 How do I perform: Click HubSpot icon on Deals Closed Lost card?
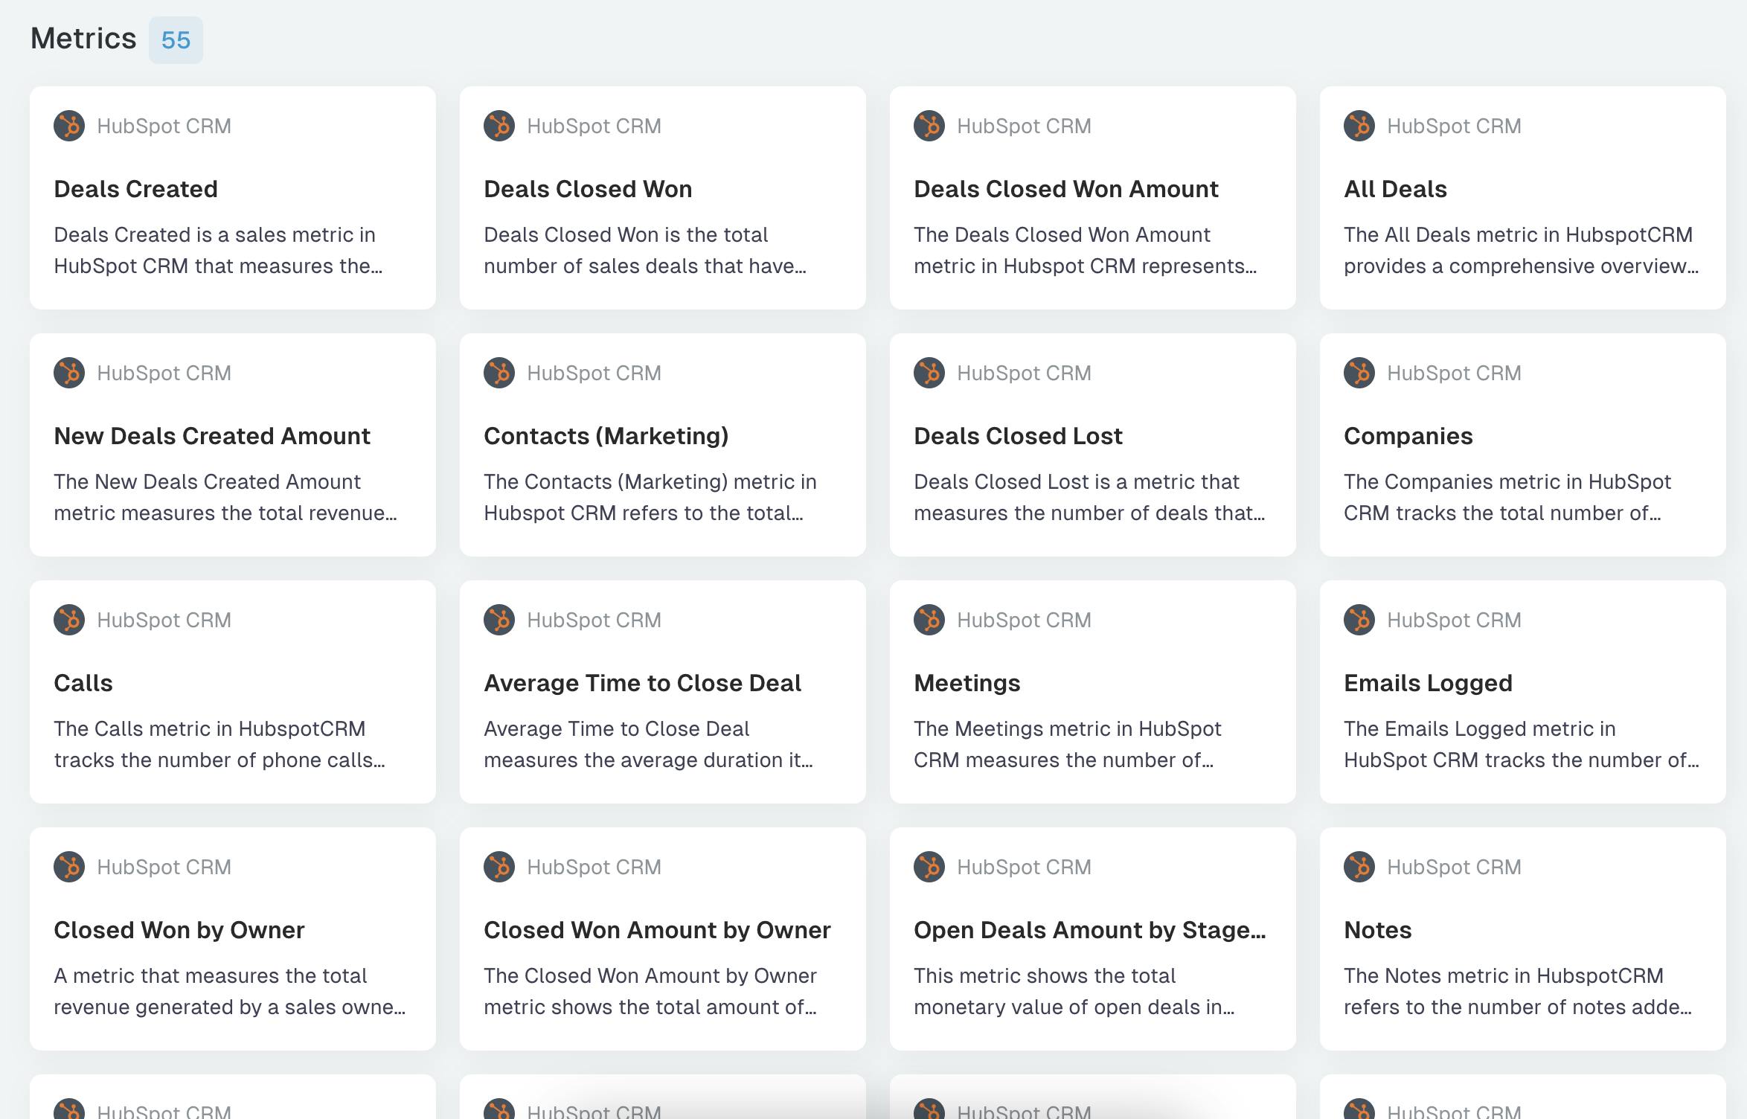tap(929, 373)
